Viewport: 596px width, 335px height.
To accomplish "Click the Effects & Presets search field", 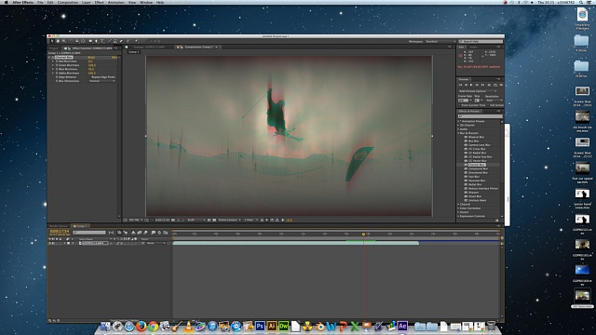I will [x=481, y=116].
